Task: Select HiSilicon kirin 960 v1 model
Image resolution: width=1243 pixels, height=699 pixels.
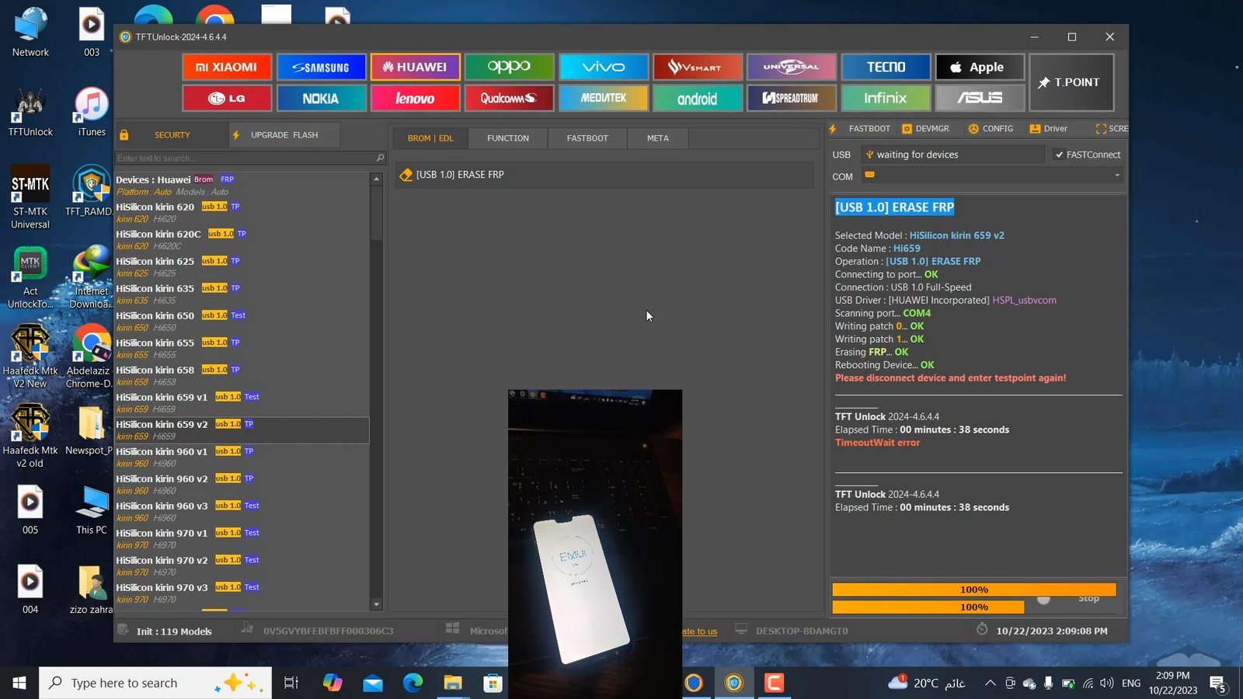Action: 242,457
